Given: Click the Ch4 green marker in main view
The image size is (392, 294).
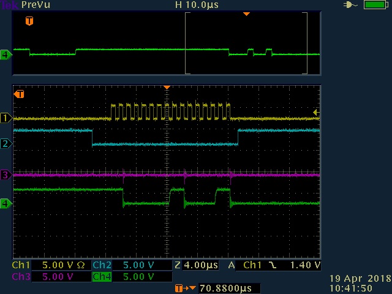Looking at the screenshot, I should click(6, 203).
